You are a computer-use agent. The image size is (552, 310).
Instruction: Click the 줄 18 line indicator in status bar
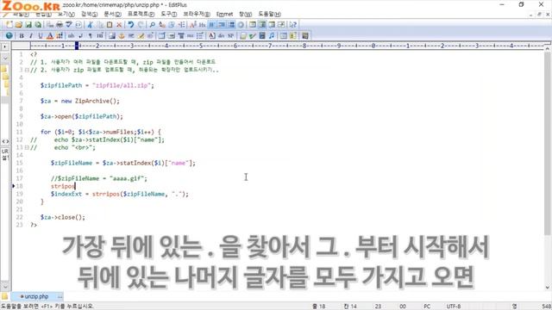pyautogui.click(x=318, y=307)
